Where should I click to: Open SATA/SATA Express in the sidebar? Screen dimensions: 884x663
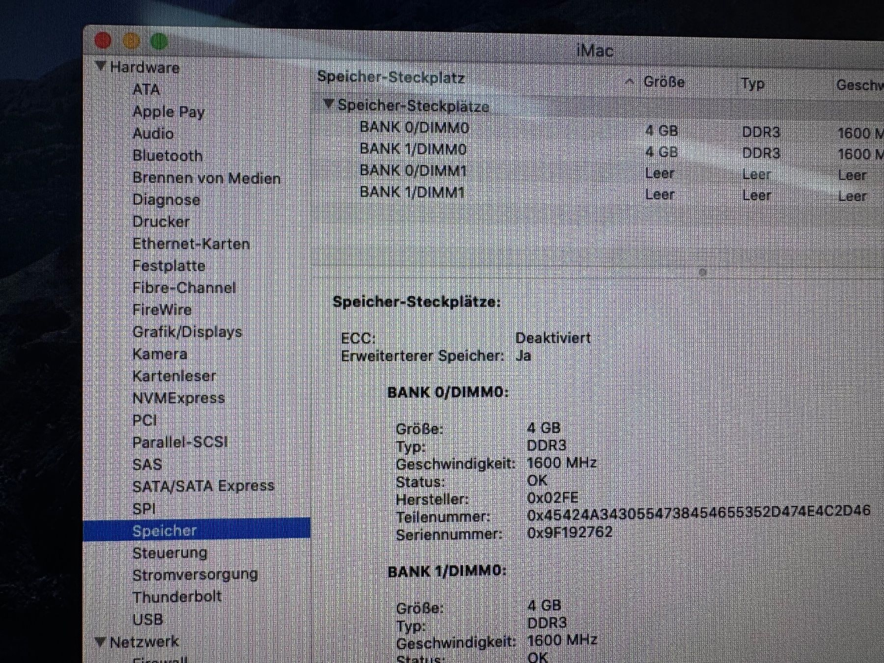click(203, 486)
